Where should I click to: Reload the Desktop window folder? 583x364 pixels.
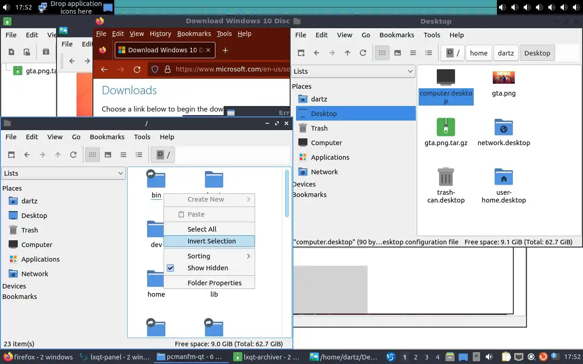[x=363, y=53]
